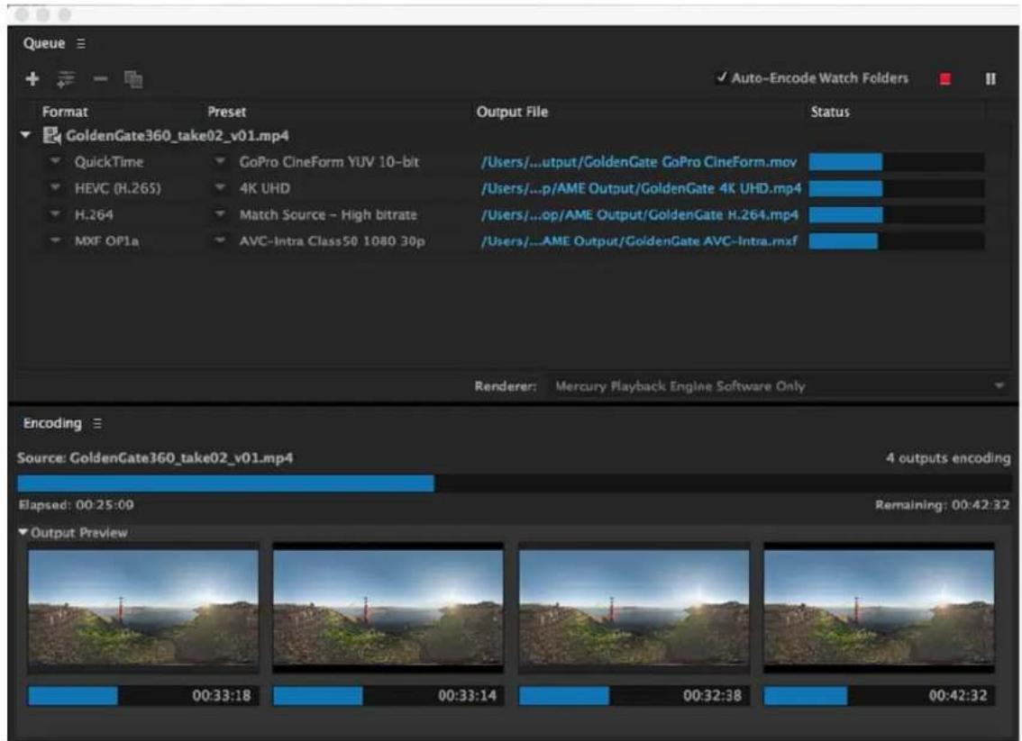
Task: Open preset dropdown for Match Source - High bitrate
Action: tap(220, 214)
